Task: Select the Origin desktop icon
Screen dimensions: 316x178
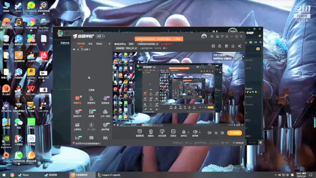Action: coord(6,157)
